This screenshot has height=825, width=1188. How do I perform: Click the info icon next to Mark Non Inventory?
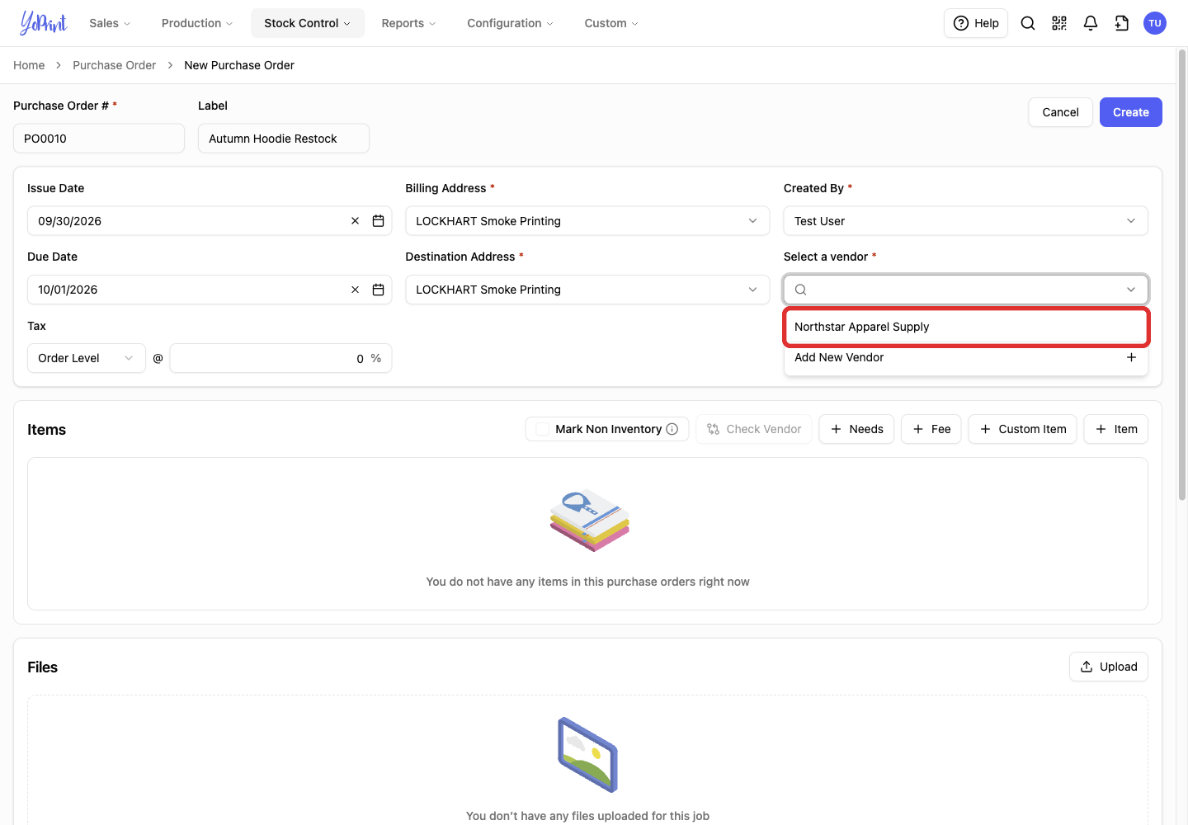672,429
